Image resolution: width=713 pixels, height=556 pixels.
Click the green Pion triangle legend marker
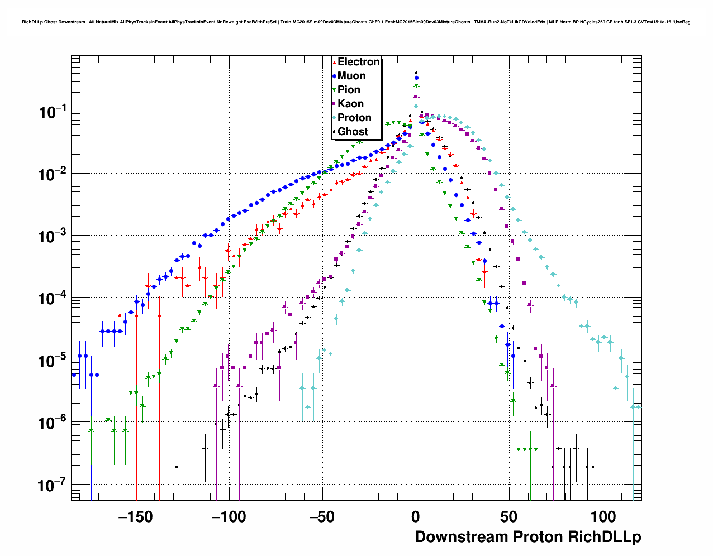coord(334,90)
